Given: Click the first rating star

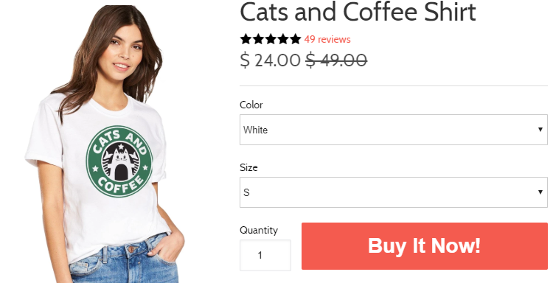Looking at the screenshot, I should (x=246, y=39).
